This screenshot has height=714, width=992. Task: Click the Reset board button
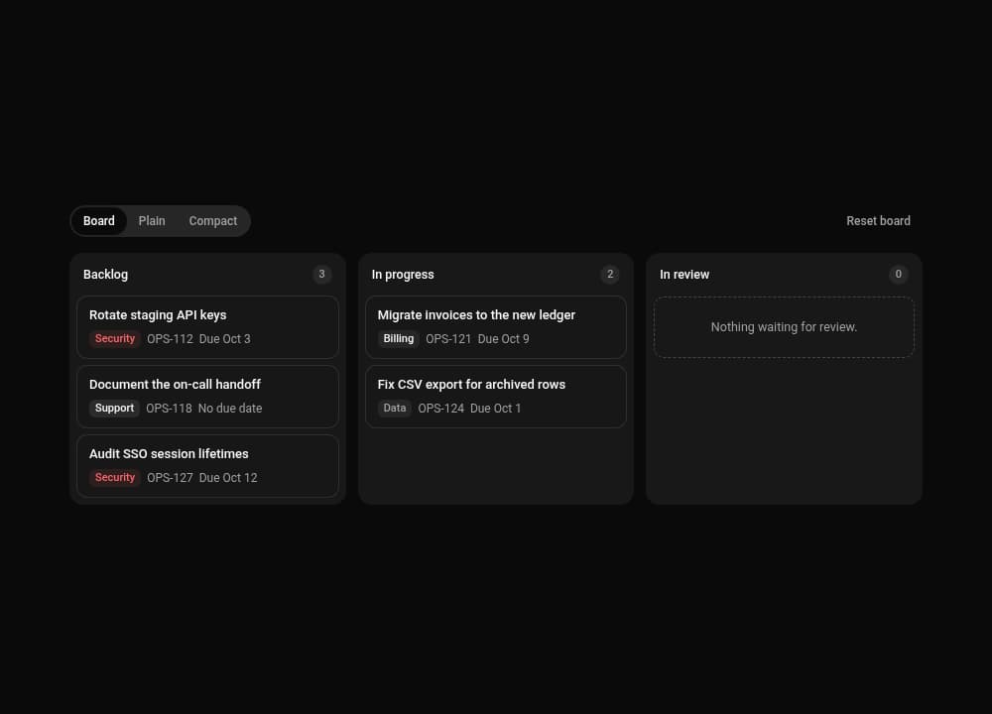coord(878,221)
